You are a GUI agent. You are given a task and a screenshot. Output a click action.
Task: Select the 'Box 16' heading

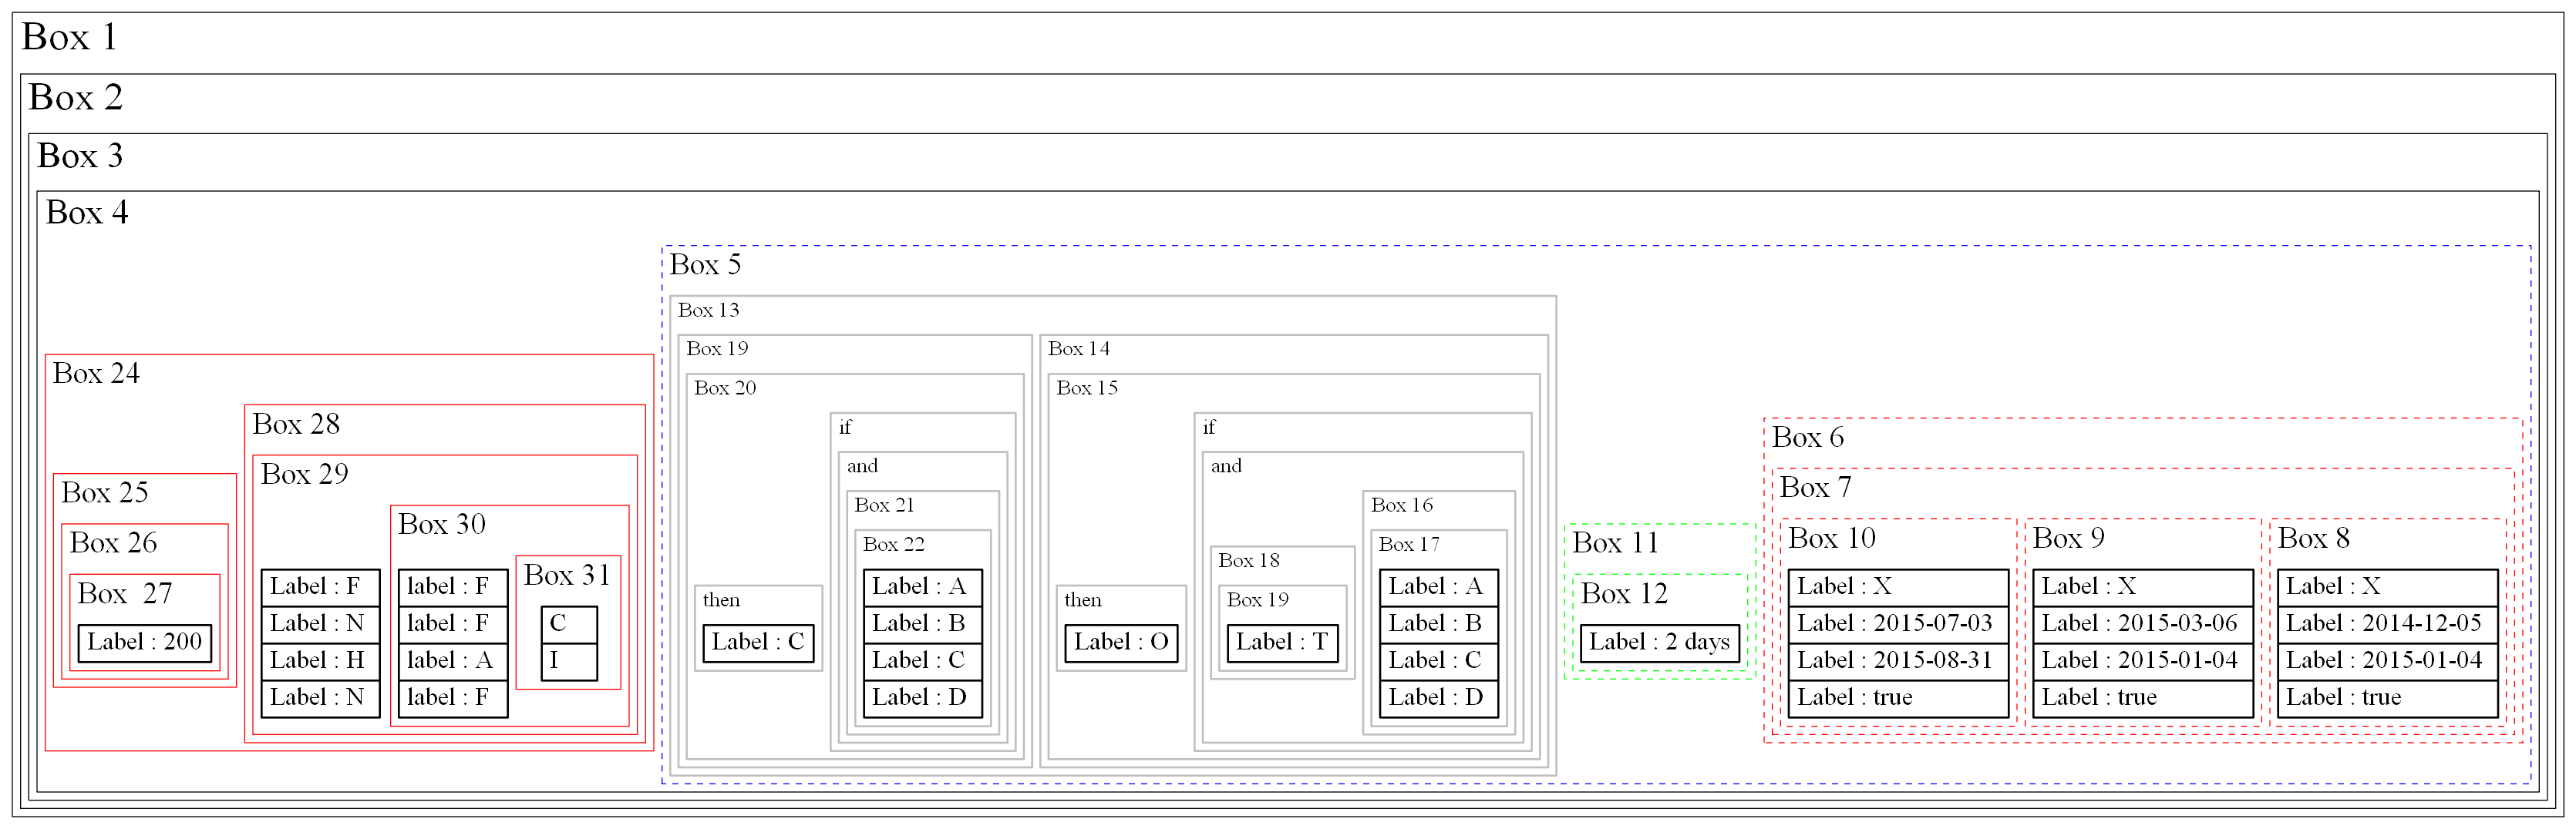click(1402, 505)
